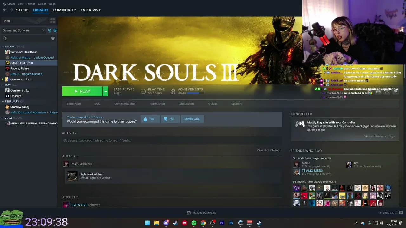Open the Friends menu
Screen dimensions: 406x228
(x=31, y=4)
